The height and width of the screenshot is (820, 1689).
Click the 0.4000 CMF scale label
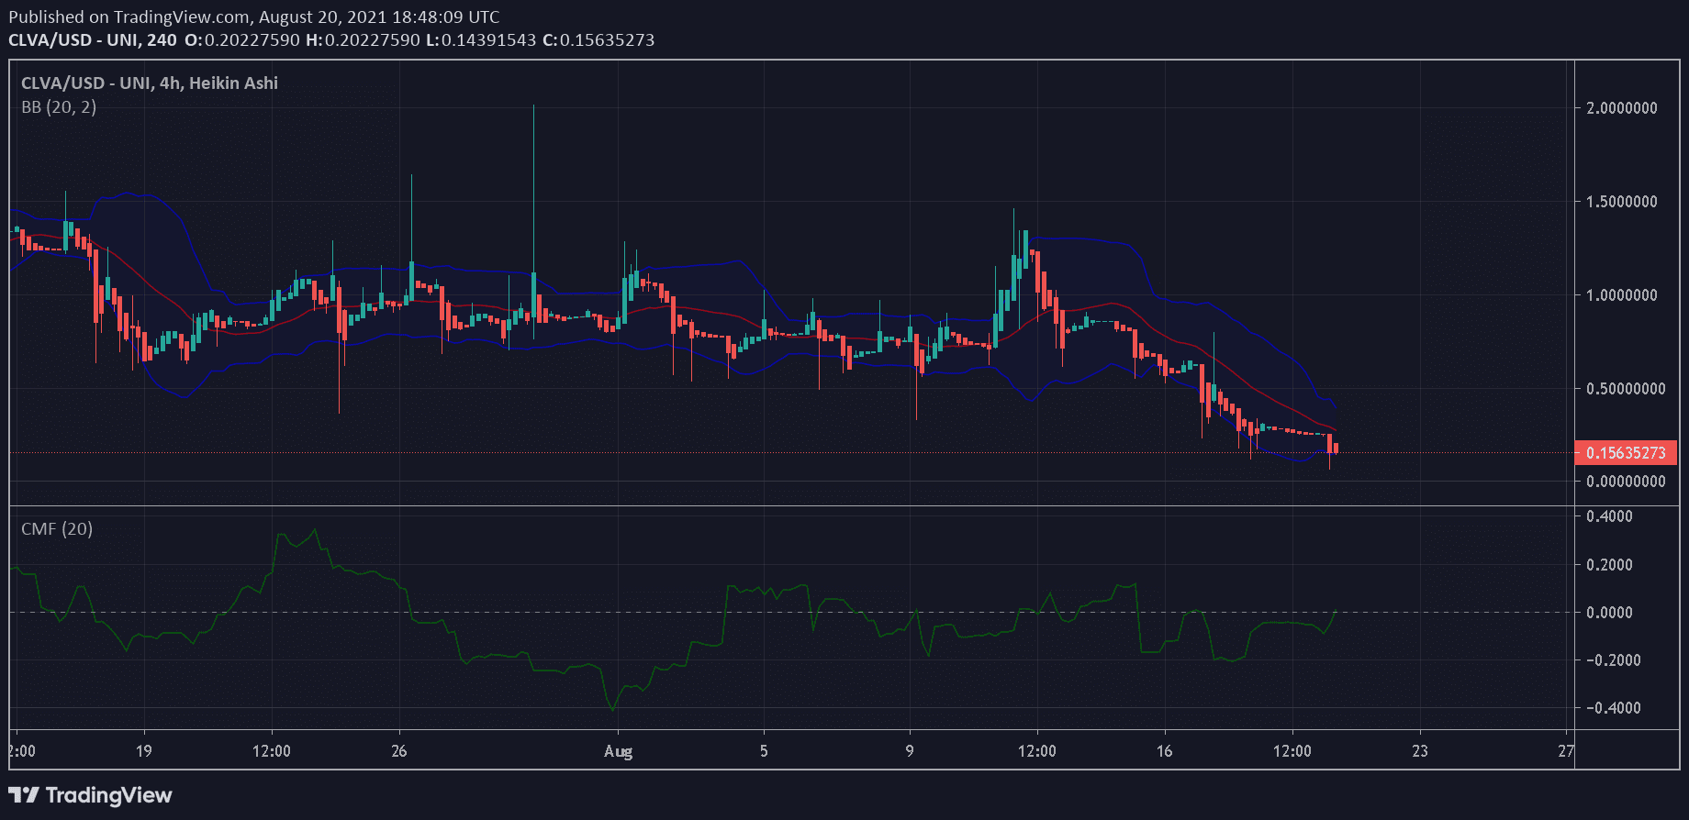coord(1609,516)
